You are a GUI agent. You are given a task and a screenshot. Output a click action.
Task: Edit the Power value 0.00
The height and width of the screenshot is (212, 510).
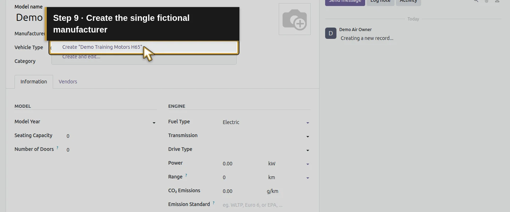pyautogui.click(x=243, y=164)
